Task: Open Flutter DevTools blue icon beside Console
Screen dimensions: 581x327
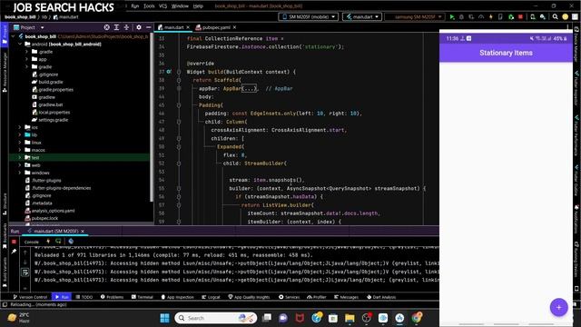Action: click(x=71, y=242)
